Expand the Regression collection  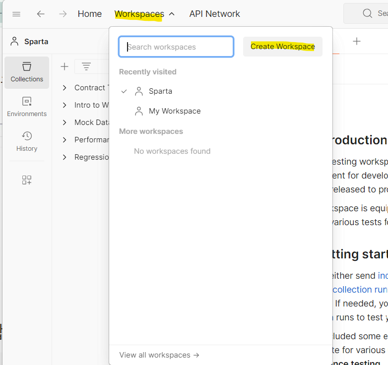(65, 157)
